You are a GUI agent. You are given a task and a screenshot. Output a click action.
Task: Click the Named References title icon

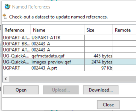coord(7,7)
